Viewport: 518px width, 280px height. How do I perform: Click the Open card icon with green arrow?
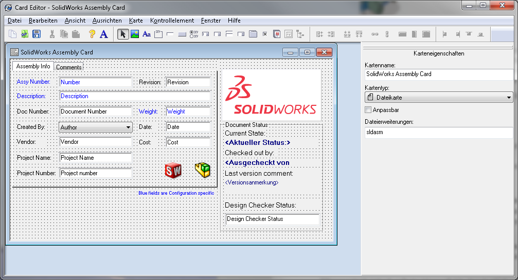coord(25,34)
